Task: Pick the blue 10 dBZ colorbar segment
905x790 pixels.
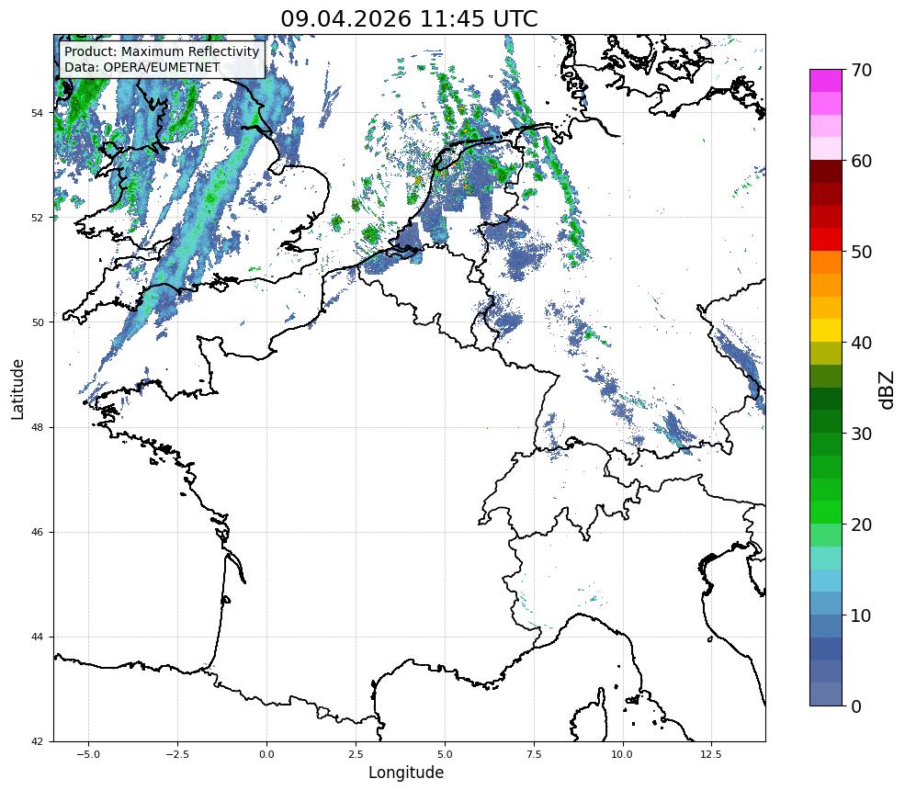Action: (825, 626)
